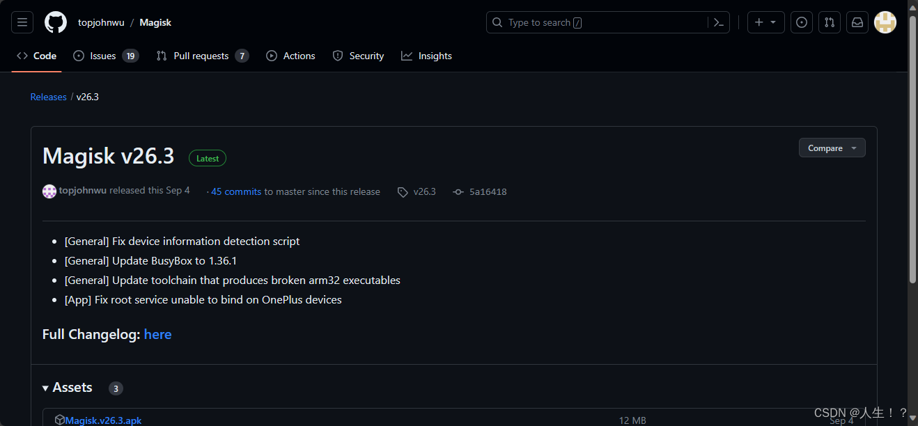Open the issues shortcut icon in header
The height and width of the screenshot is (426, 918).
[802, 22]
